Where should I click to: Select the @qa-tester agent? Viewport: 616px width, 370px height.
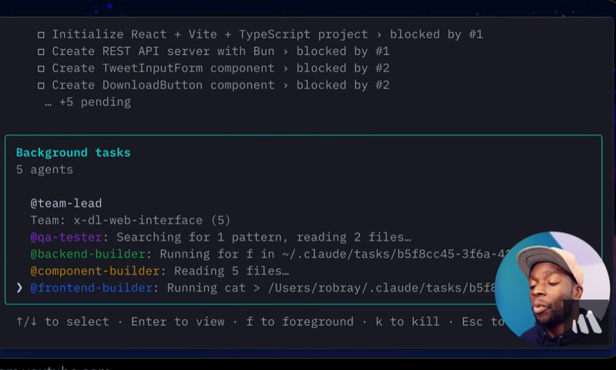pos(66,237)
